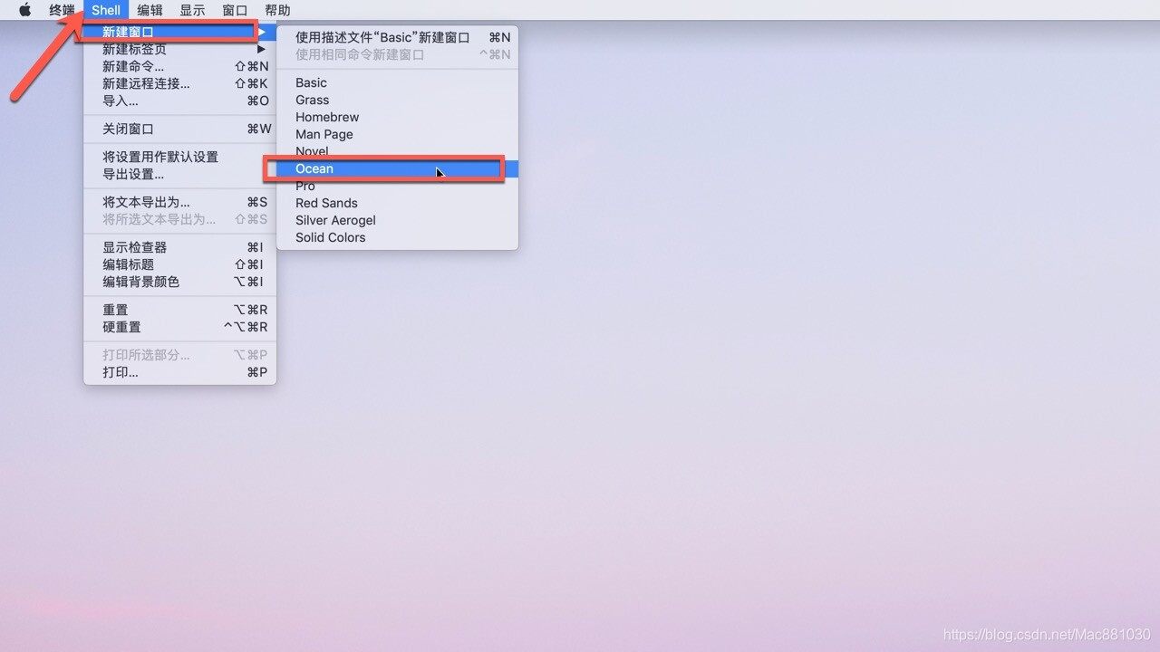Viewport: 1160px width, 652px height.
Task: Select the highlighted Ocean profile
Action: tap(397, 168)
